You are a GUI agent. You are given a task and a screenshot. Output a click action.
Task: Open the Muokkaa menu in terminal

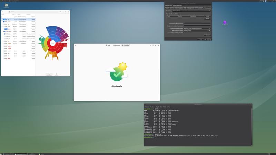(x=152, y=107)
